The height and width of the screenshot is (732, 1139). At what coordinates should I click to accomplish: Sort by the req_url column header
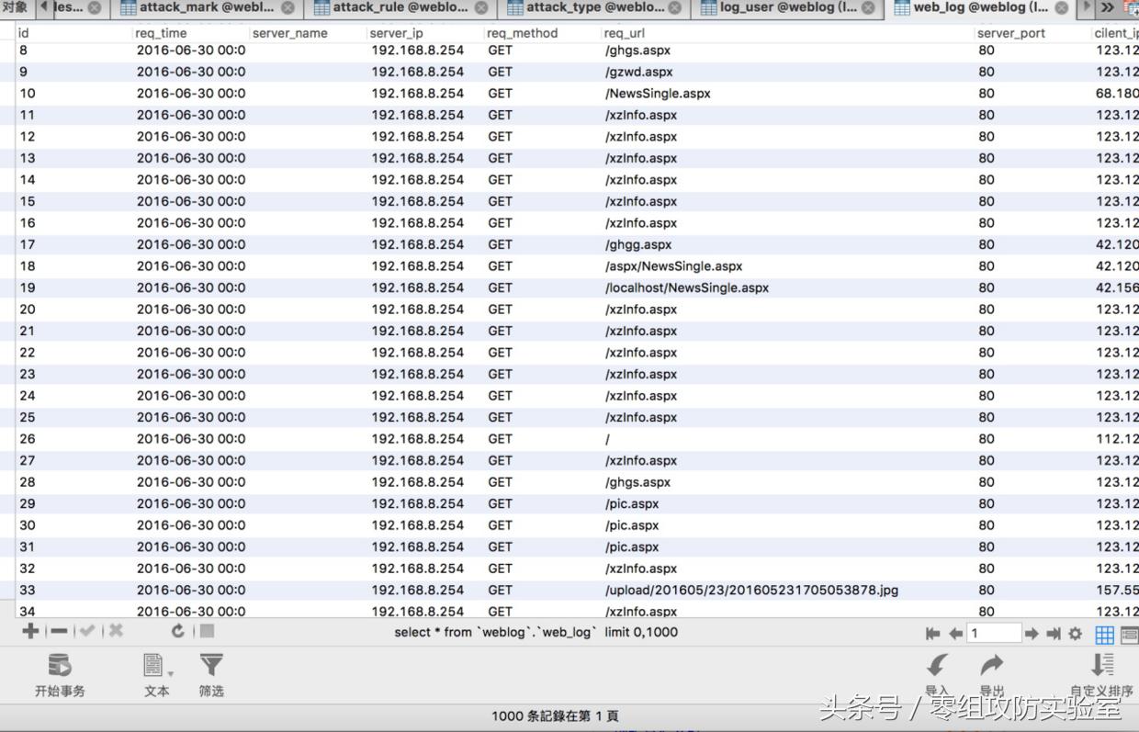[625, 33]
